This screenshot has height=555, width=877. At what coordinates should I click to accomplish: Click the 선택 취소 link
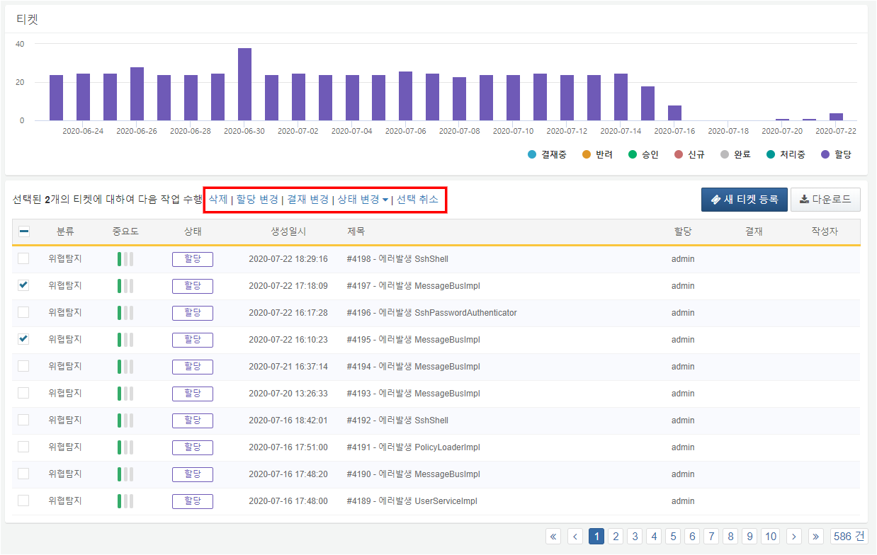(417, 200)
